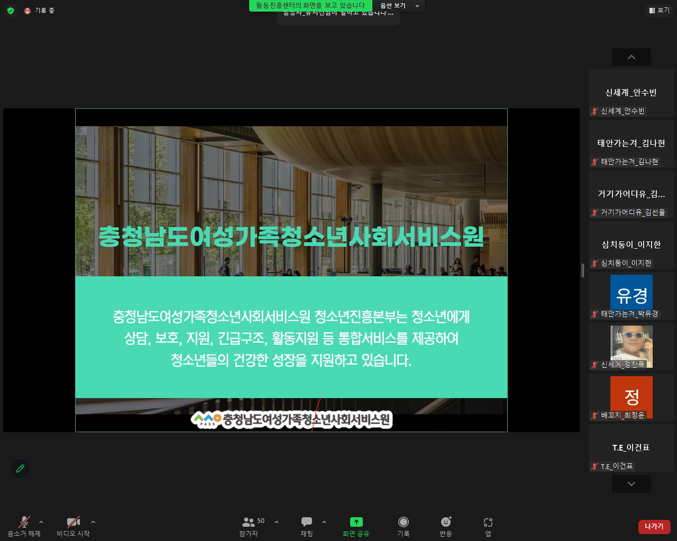
Task: Turn on the video camera
Action: tap(73, 523)
